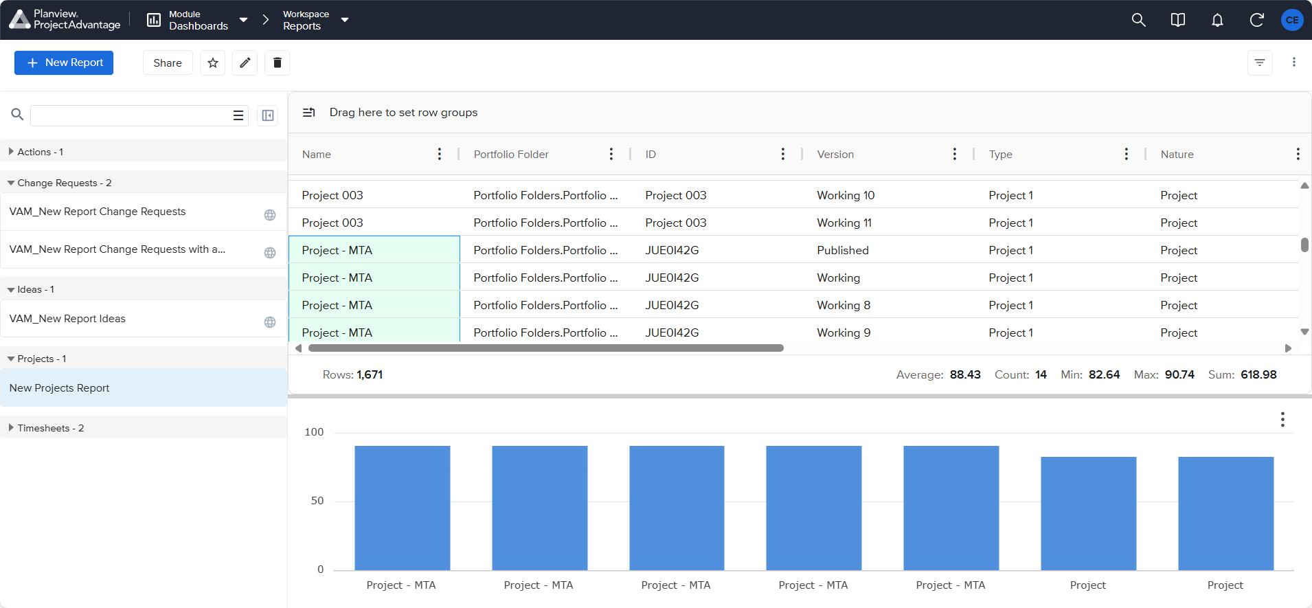This screenshot has height=608, width=1312.
Task: Click the trash delete report icon
Action: 277,63
